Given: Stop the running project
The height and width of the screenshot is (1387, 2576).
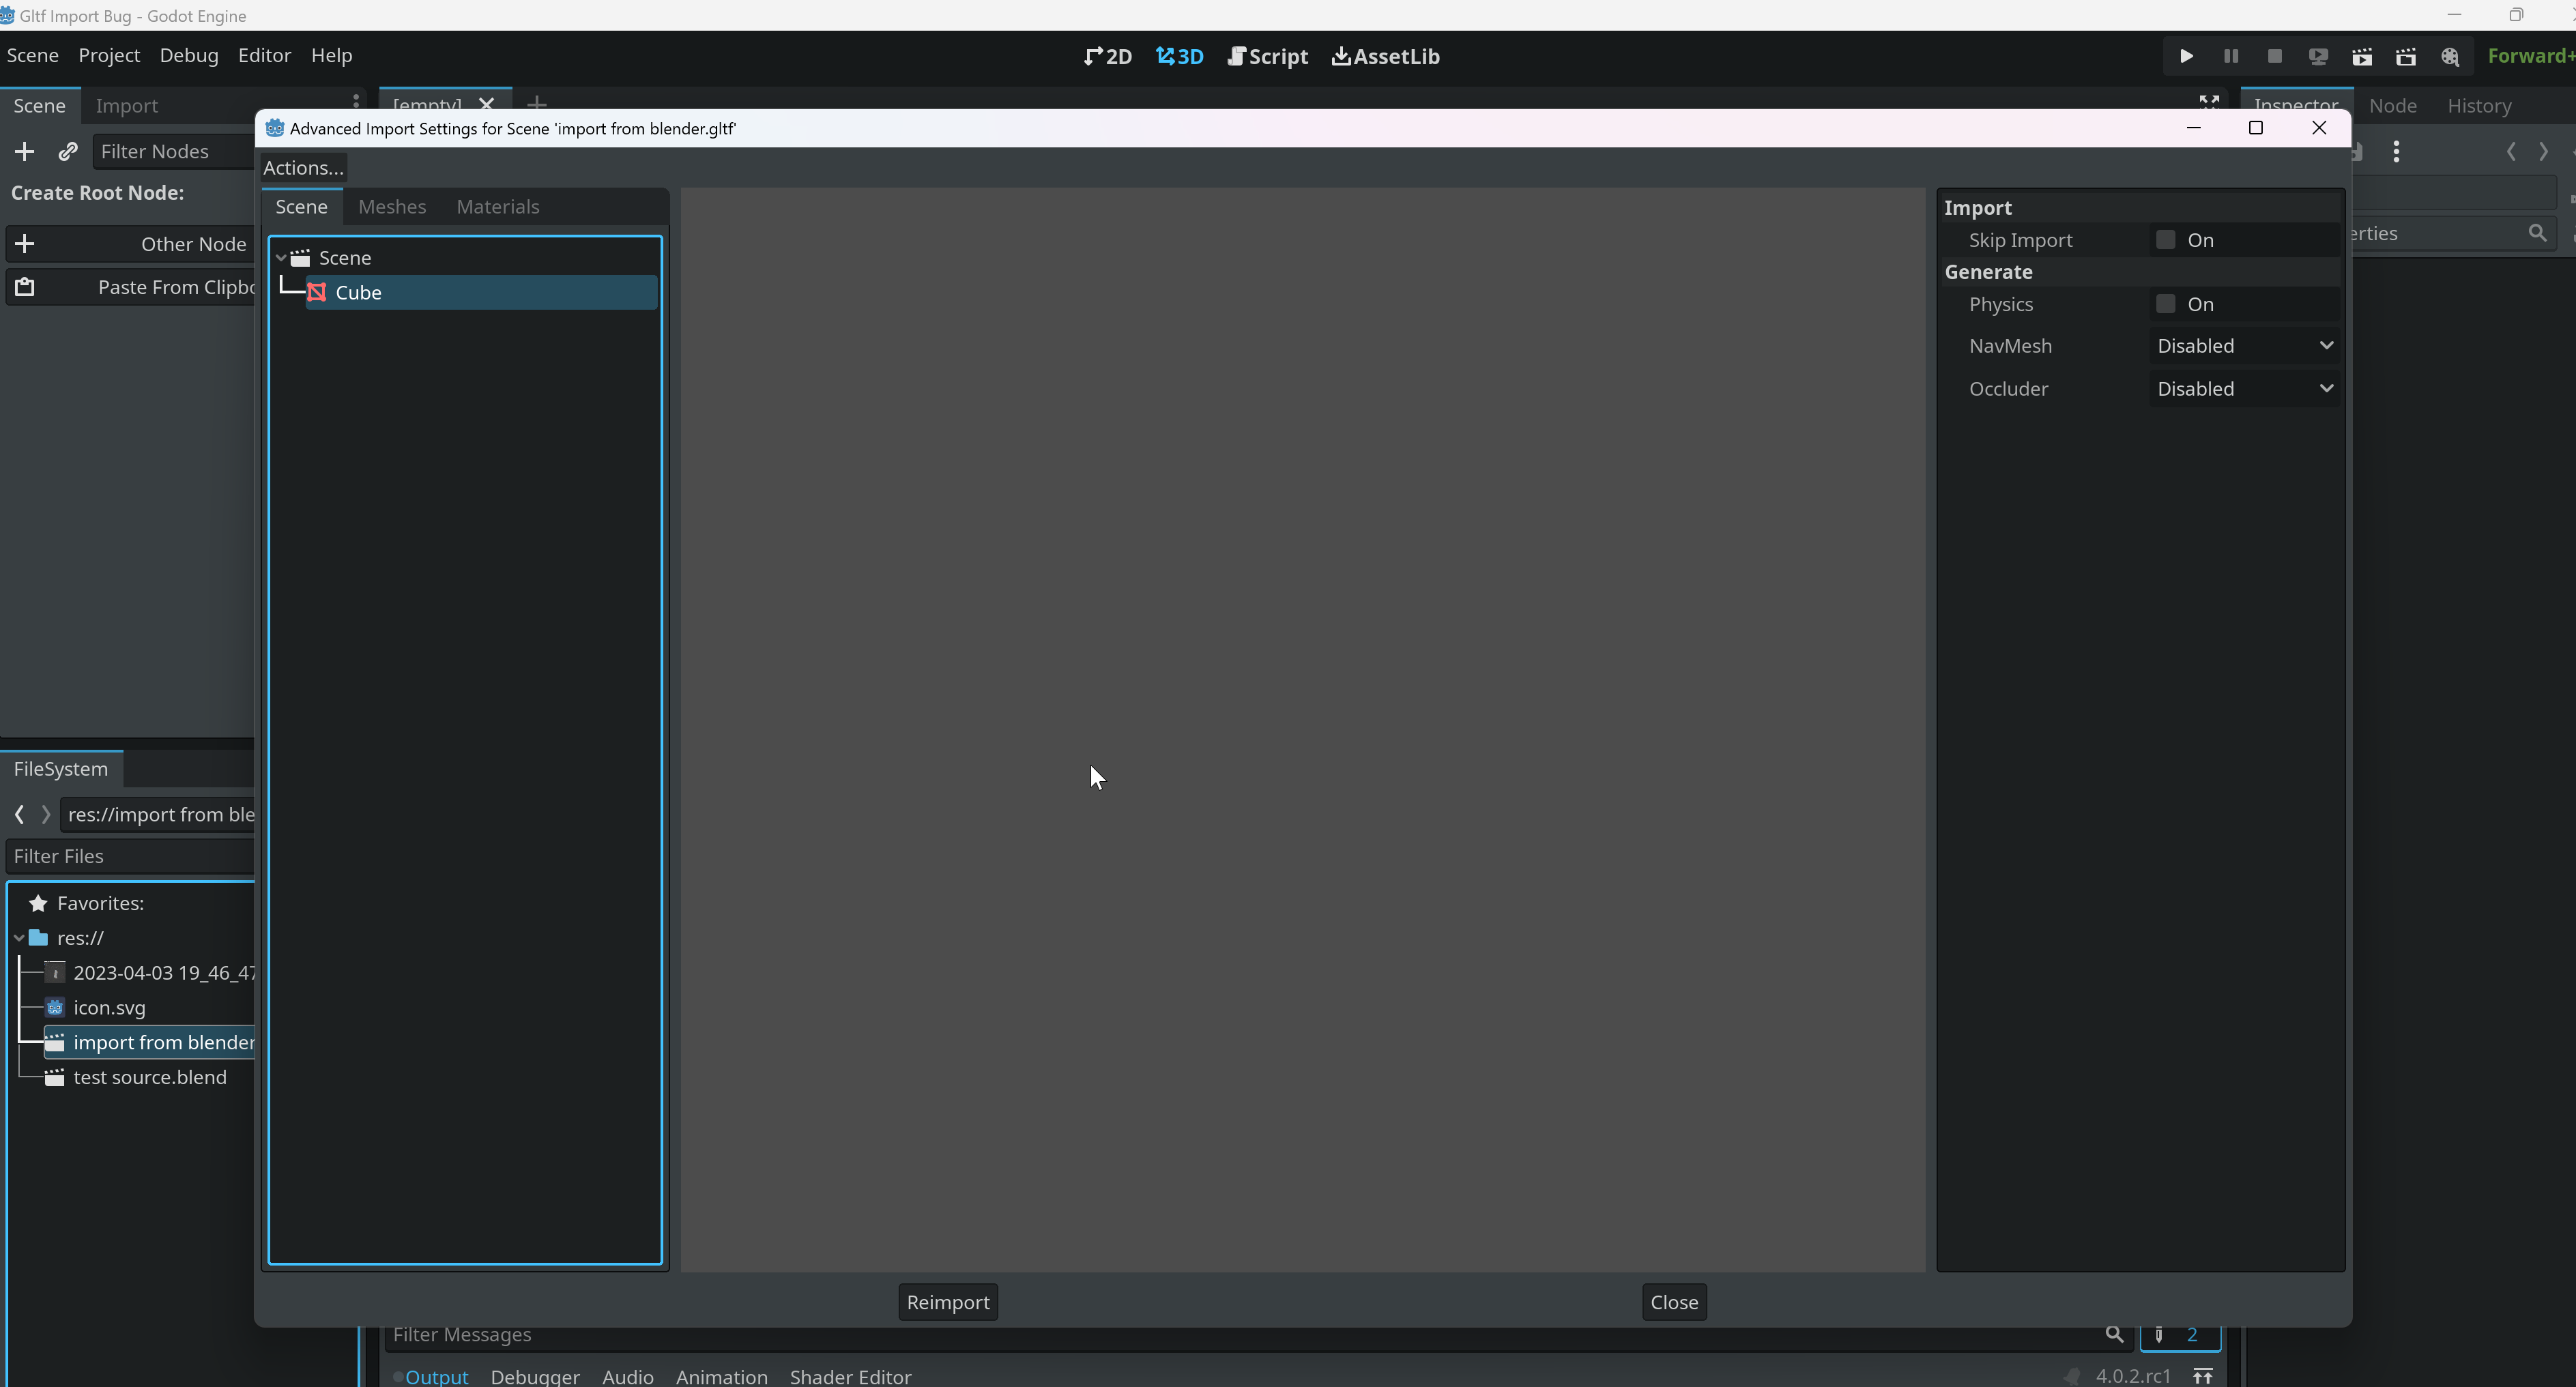Looking at the screenshot, I should [x=2275, y=56].
